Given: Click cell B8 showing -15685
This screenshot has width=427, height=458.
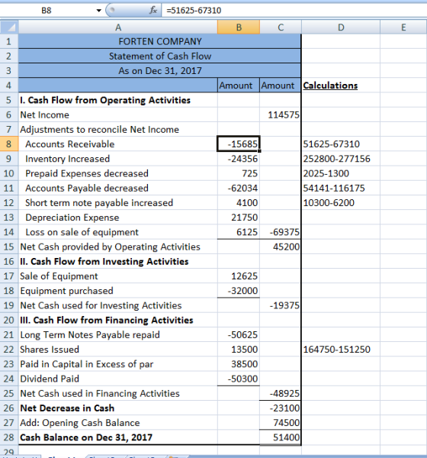Looking at the screenshot, I should [x=239, y=144].
